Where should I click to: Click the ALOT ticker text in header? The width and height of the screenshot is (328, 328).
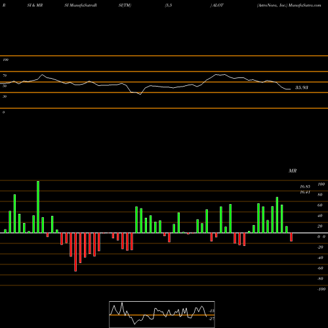[x=218, y=5]
